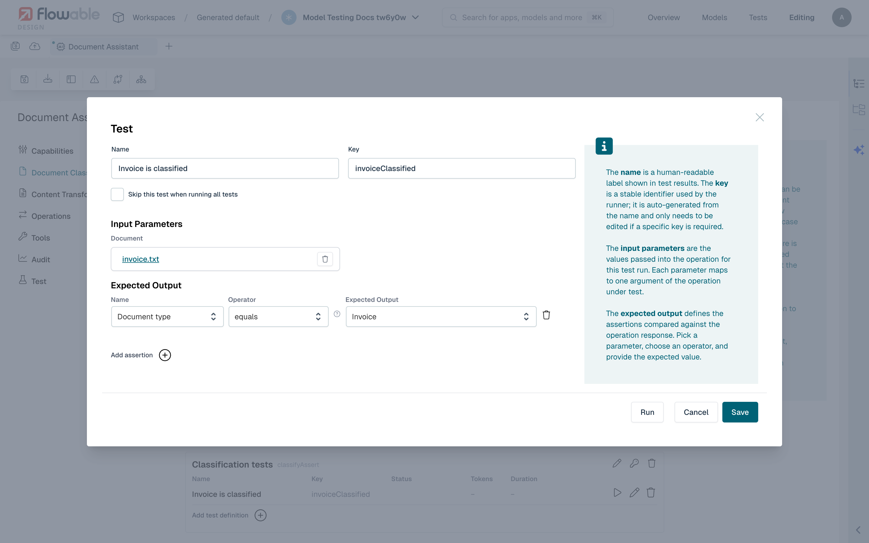Screen dimensions: 869x543
Task: Delete the Invoice is classified test row
Action: [651, 493]
